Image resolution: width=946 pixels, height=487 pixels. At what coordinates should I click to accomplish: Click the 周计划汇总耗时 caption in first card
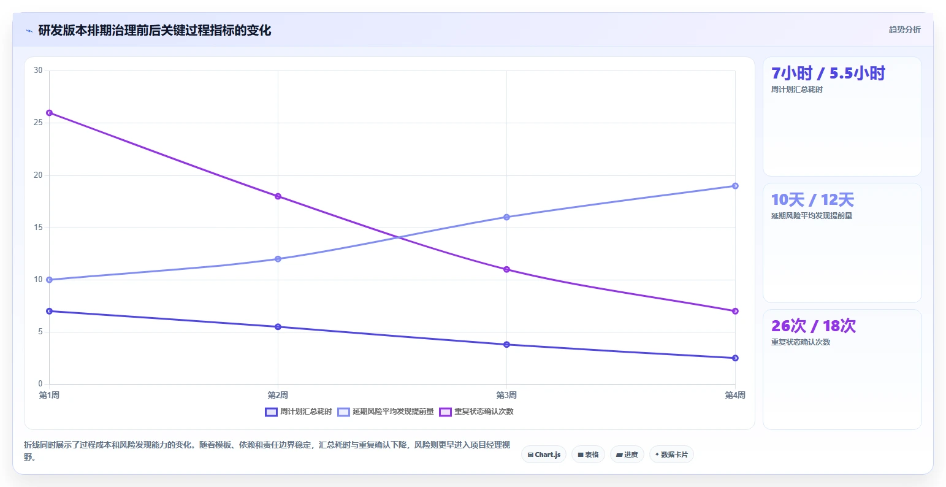(797, 90)
